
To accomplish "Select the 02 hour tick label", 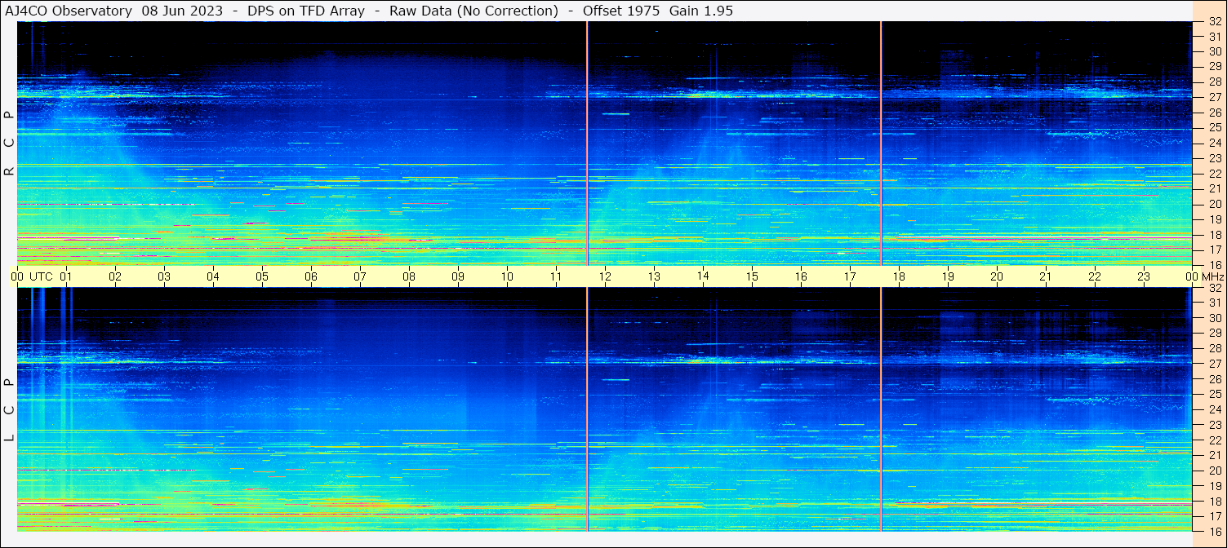I will (x=115, y=276).
